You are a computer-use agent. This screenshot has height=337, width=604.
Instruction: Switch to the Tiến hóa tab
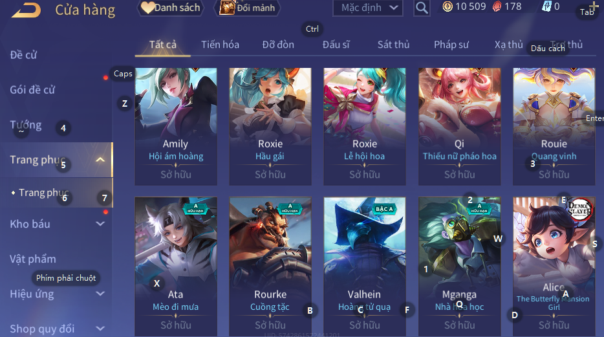tap(220, 45)
